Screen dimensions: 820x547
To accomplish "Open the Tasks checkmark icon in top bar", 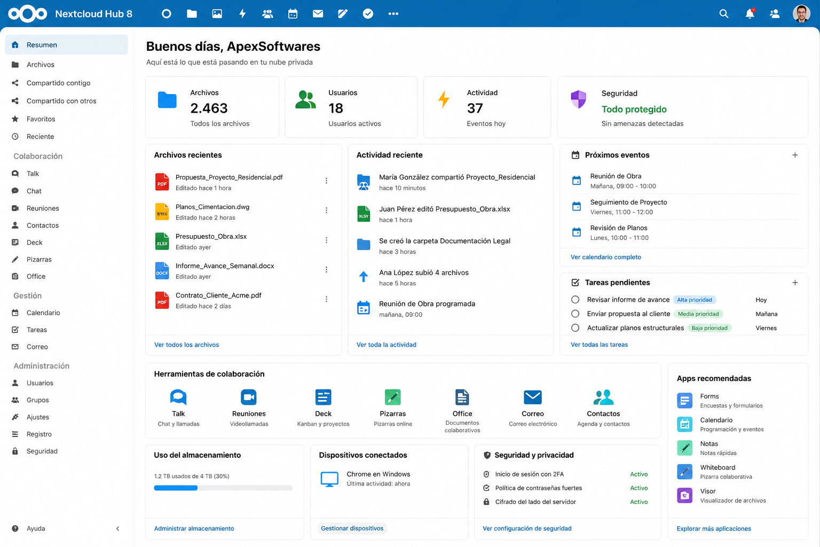I will coord(368,14).
